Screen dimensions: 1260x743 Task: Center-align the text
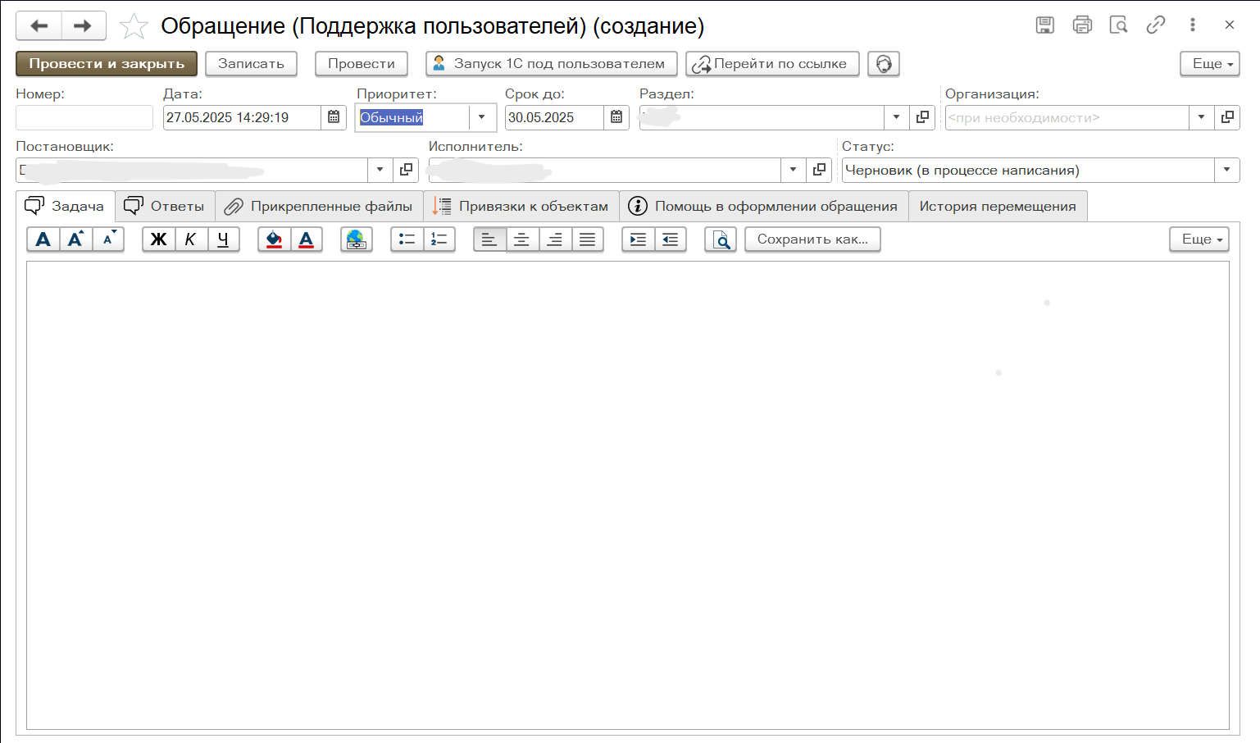pos(521,239)
